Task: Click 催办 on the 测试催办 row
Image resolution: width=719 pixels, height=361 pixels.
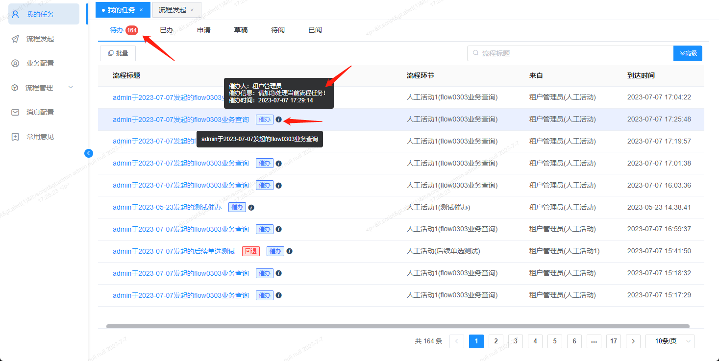Action: 237,207
